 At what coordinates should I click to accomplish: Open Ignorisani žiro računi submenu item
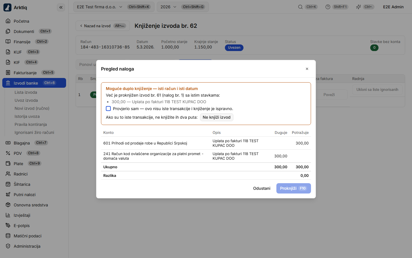[x=34, y=132]
